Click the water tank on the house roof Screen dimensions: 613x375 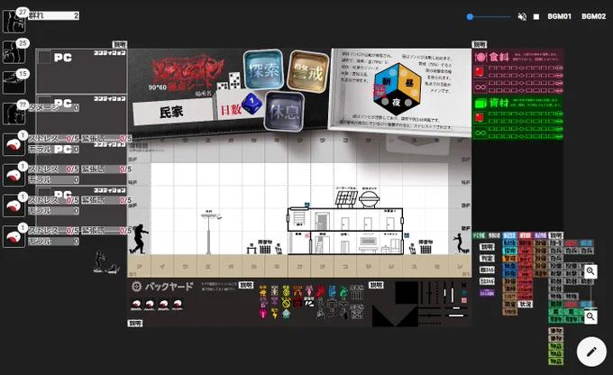pyautogui.click(x=369, y=199)
